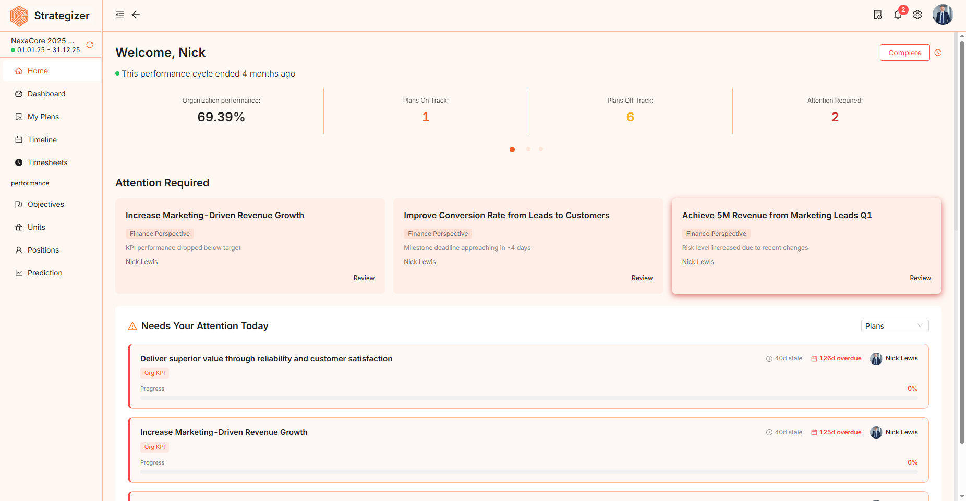Open notifications bell icon

(898, 15)
